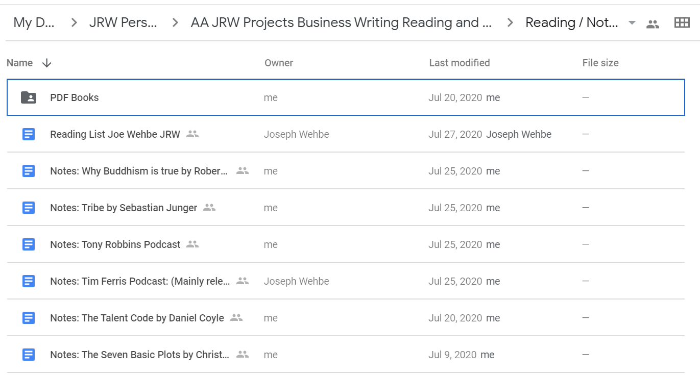Screen dimensions: 700x375
Task: Switch to grid view layout
Action: [x=682, y=22]
